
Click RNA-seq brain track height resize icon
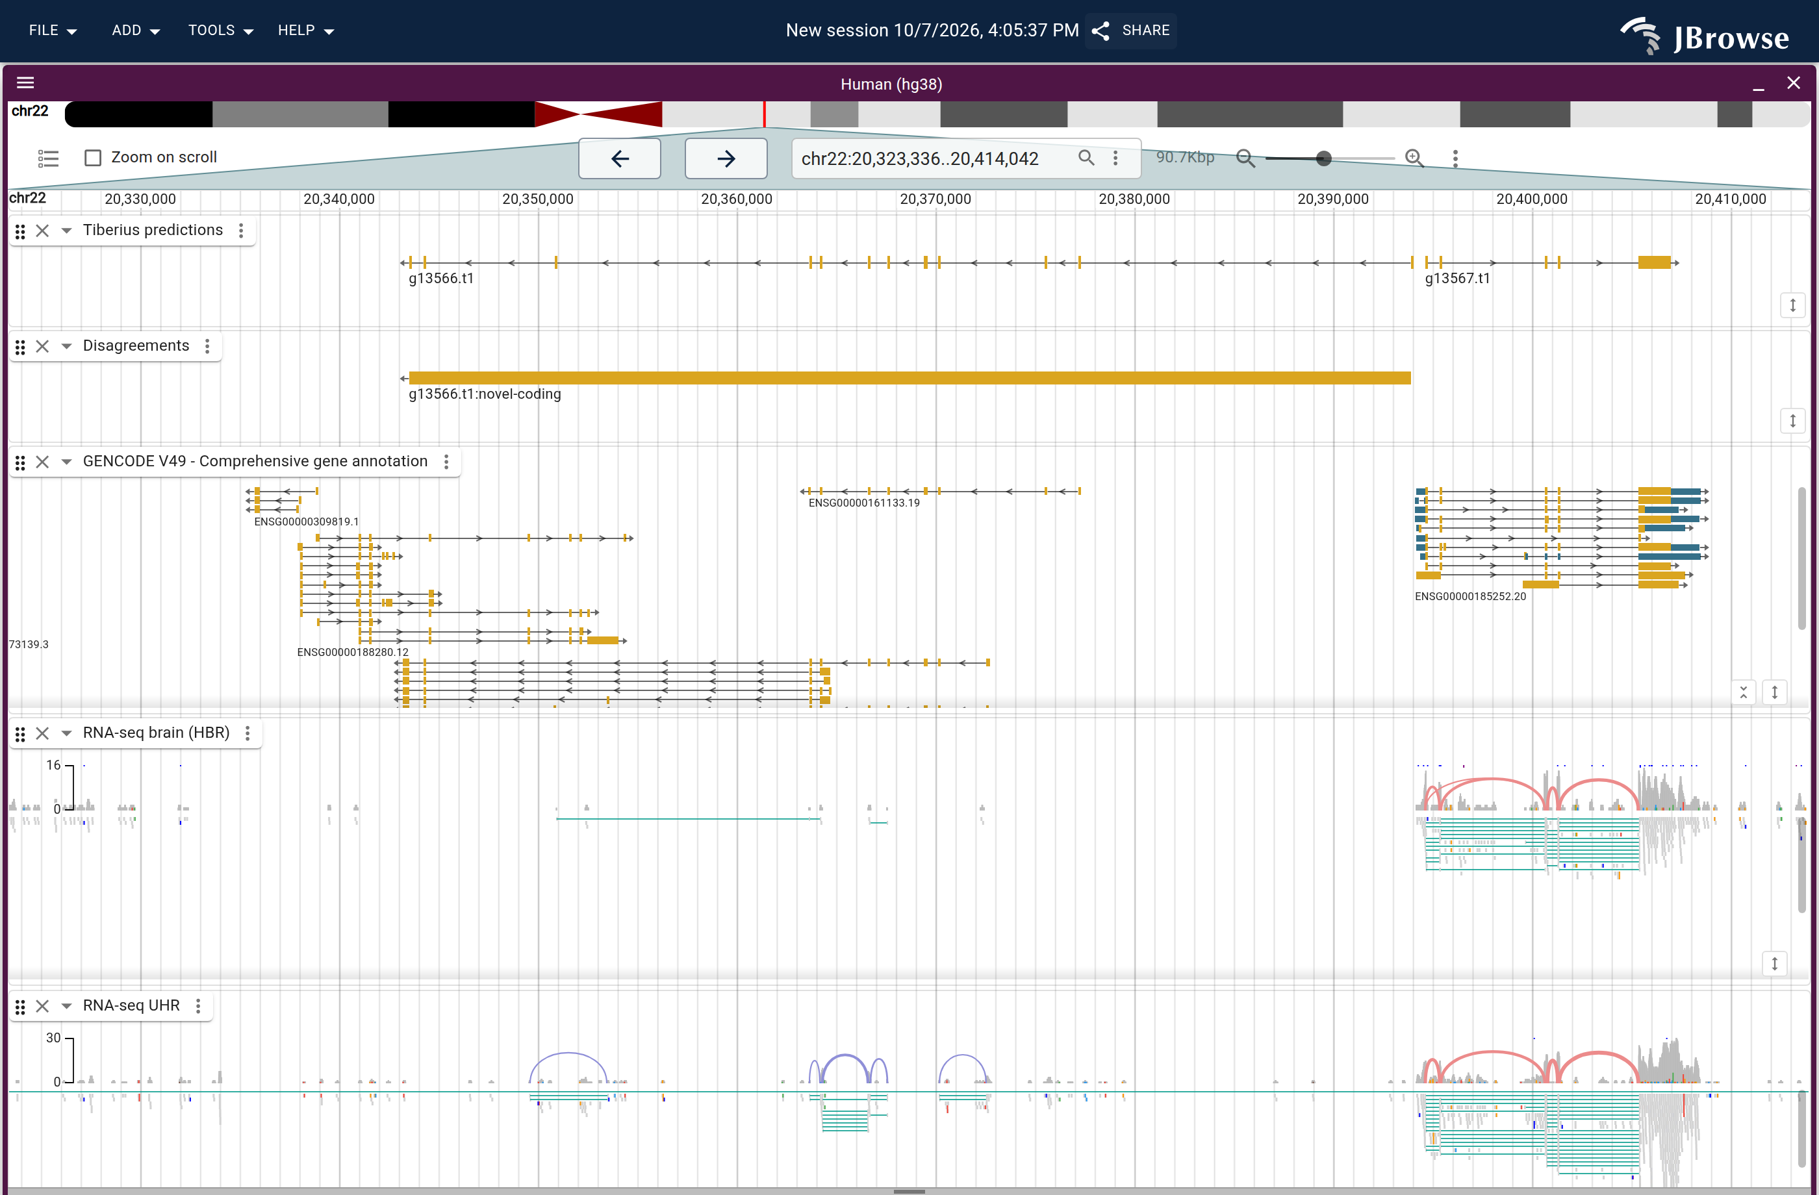pos(1775,964)
